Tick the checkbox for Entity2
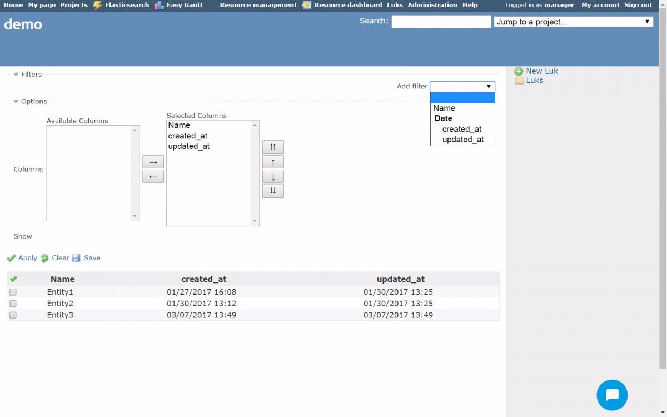667x417 pixels. click(x=13, y=304)
